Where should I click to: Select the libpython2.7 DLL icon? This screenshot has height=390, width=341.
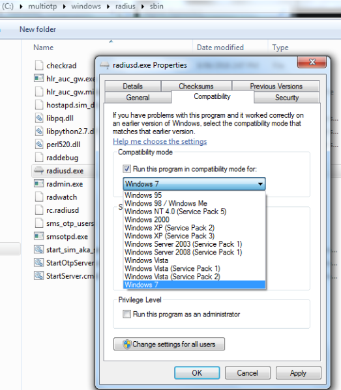[39, 131]
